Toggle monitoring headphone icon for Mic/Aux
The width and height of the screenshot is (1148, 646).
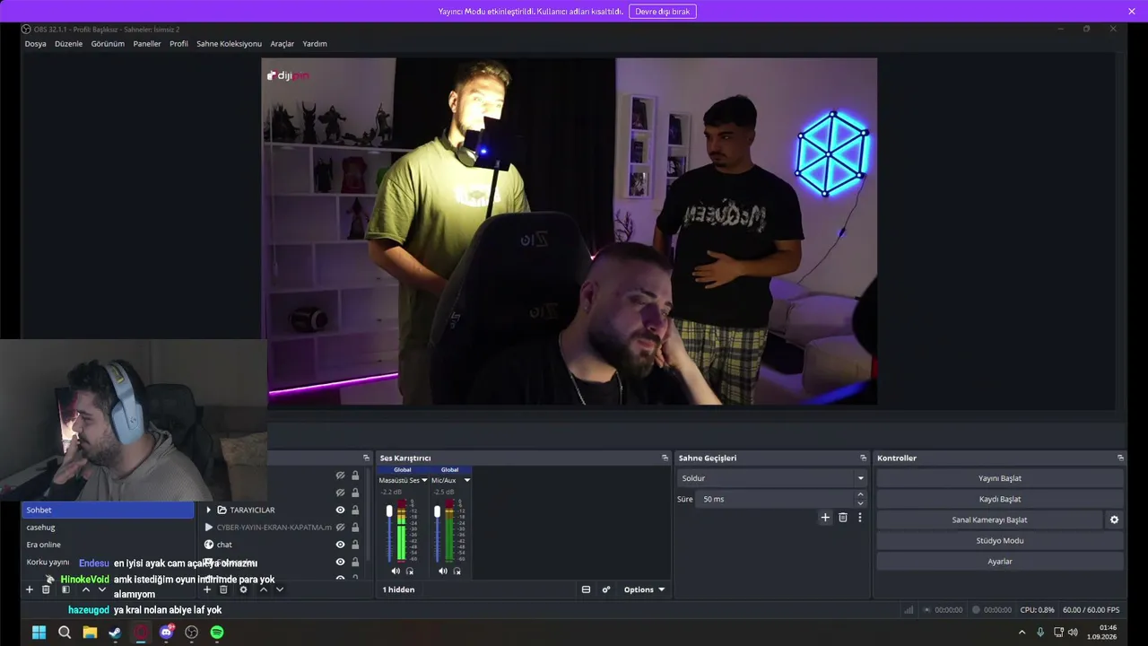(x=457, y=571)
